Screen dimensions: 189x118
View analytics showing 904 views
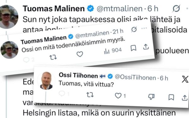tap(113, 51)
